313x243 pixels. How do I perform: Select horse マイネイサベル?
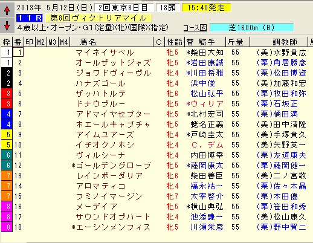[x=105, y=53]
